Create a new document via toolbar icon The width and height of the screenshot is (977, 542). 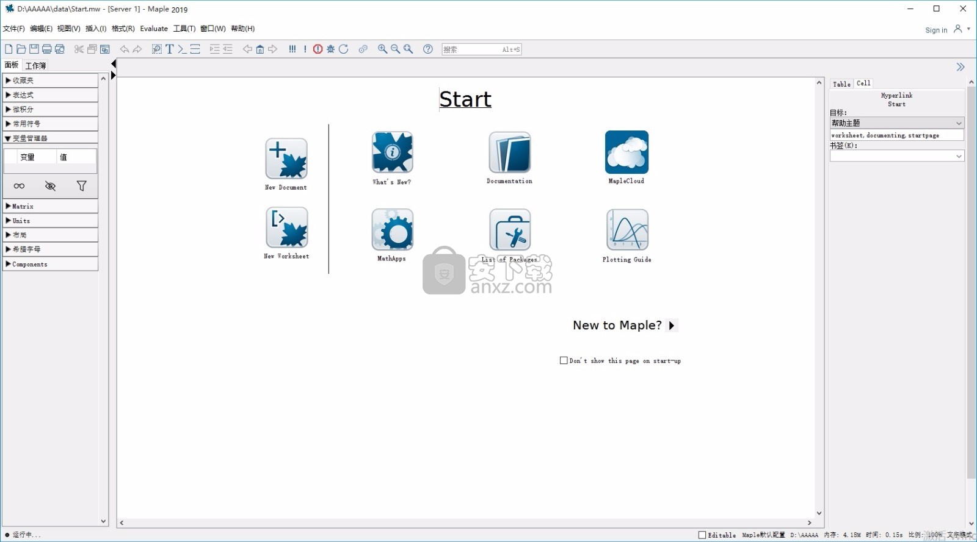coord(9,49)
